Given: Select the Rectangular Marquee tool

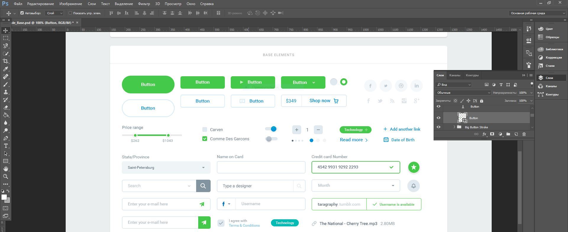Looking at the screenshot, I should click(x=6, y=38).
